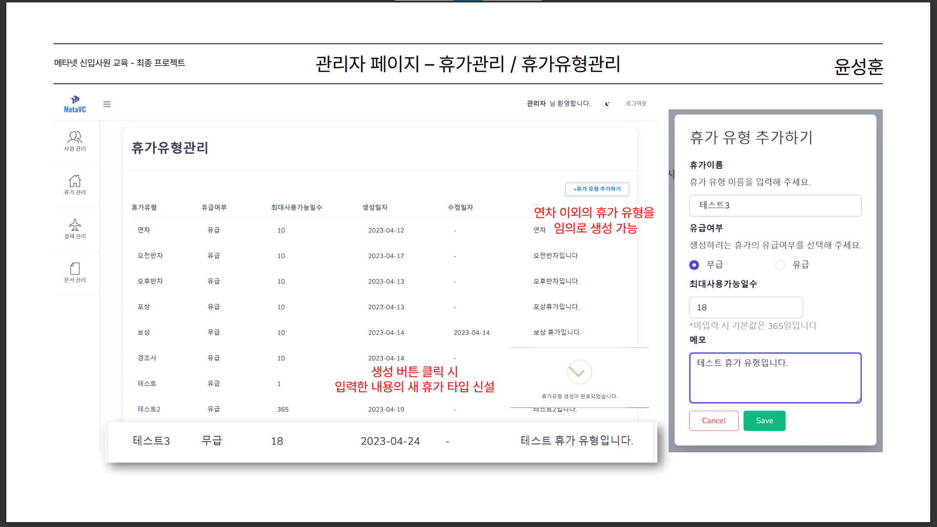937x527 pixels.
Task: Toggle the hamburger menu icon
Action: coord(107,104)
